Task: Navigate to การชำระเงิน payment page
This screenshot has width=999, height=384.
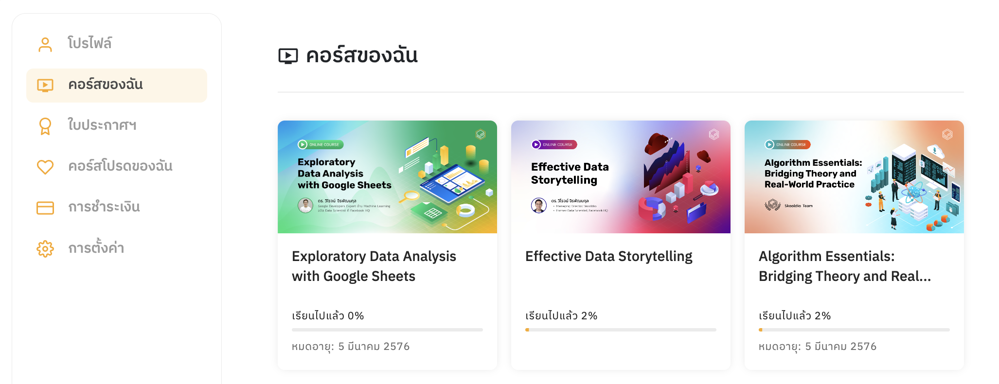Action: 104,207
